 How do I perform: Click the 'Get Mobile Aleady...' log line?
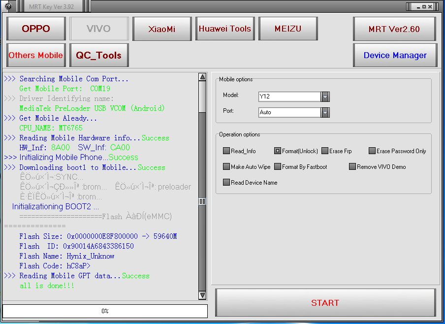click(51, 118)
